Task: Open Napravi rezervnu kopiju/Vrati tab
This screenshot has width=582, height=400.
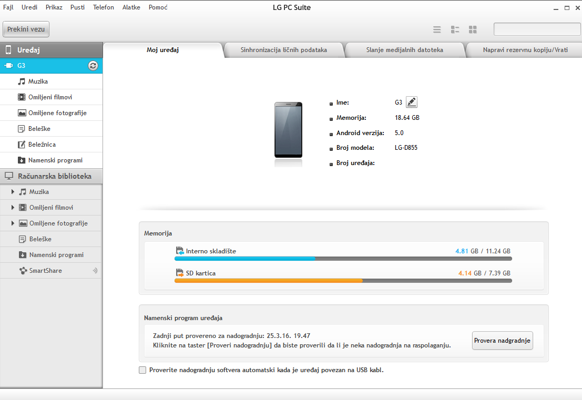Action: coord(525,50)
